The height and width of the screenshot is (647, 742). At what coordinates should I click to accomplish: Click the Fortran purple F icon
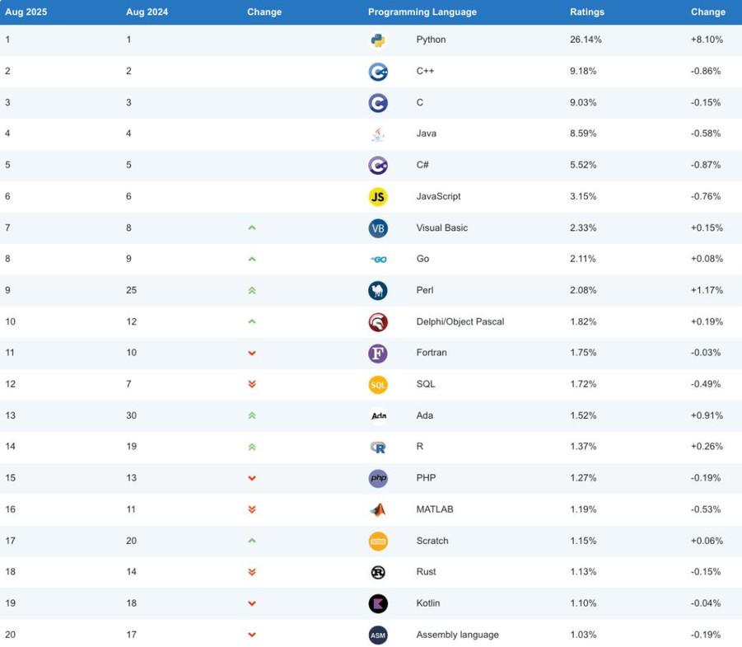pos(378,354)
